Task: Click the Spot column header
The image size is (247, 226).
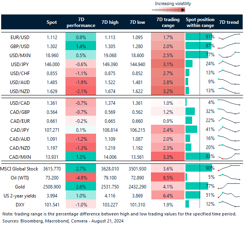Action: [51, 23]
